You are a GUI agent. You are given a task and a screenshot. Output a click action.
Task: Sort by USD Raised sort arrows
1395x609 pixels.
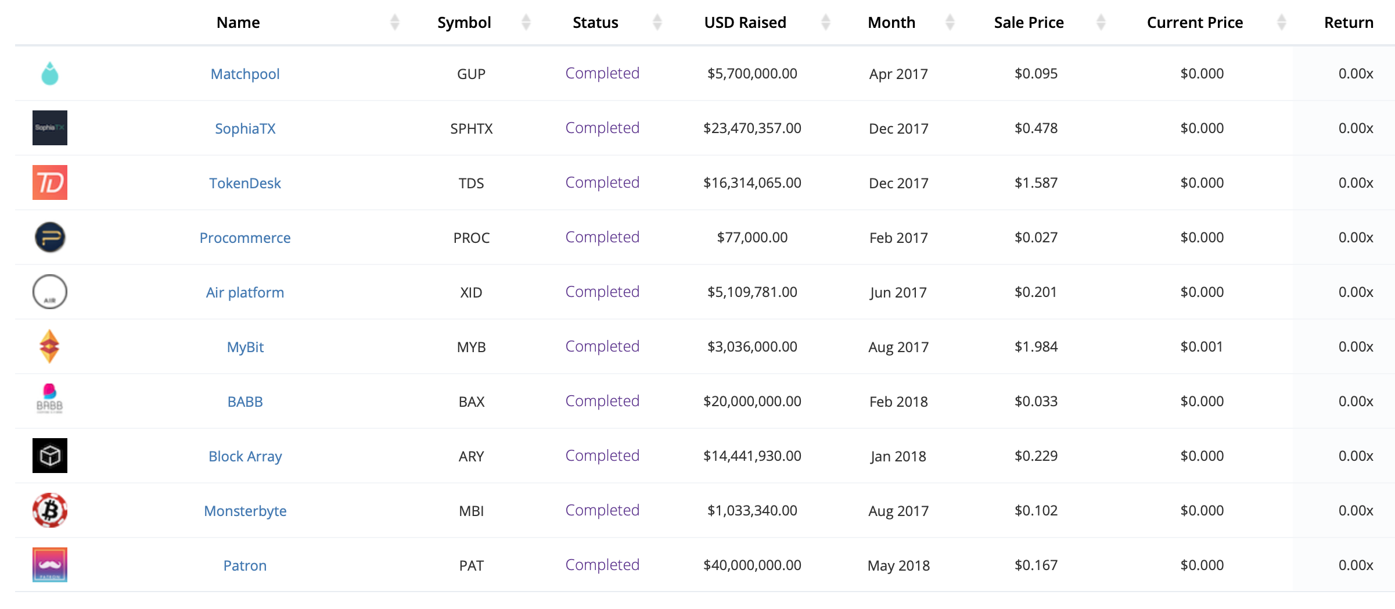click(x=825, y=23)
